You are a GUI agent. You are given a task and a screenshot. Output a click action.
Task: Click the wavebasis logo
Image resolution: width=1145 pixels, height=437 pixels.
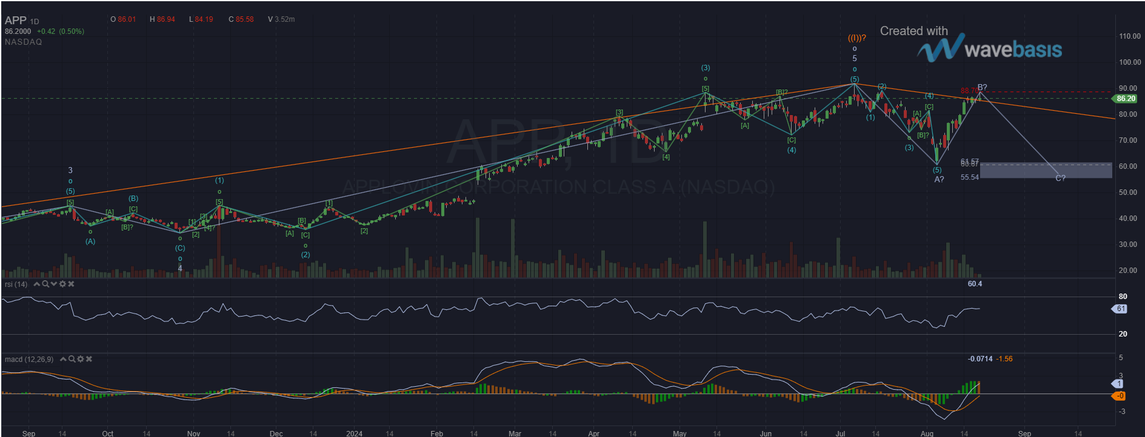pyautogui.click(x=989, y=47)
